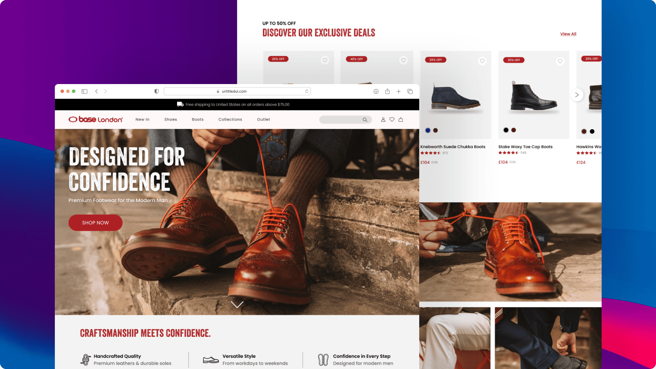The width and height of the screenshot is (656, 369).
Task: Click the Safari share icon
Action: click(x=387, y=91)
